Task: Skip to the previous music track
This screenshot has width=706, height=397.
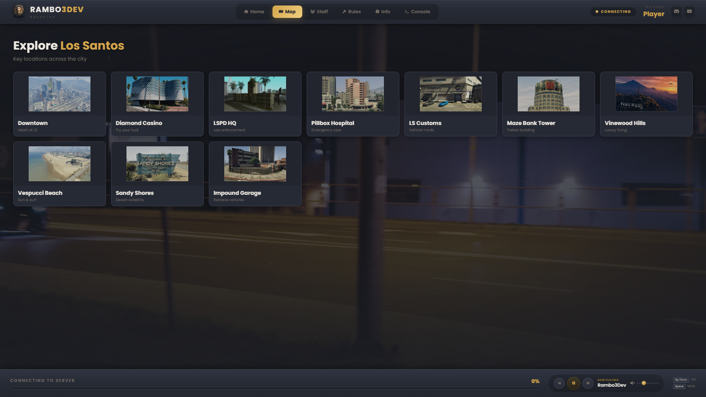Action: 559,383
